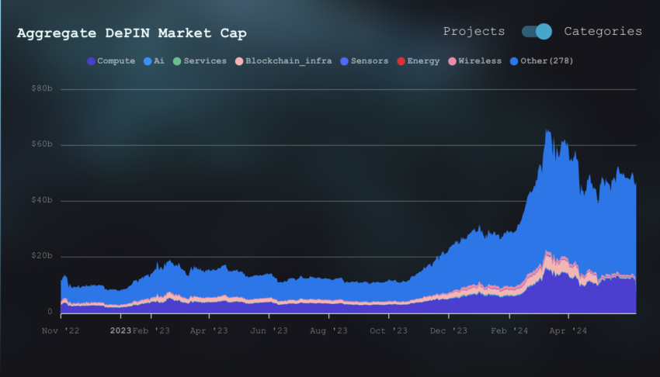This screenshot has width=660, height=377.
Task: Click the Energy legend red dot
Action: coord(401,61)
